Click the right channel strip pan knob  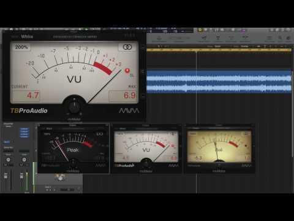click(x=24, y=160)
